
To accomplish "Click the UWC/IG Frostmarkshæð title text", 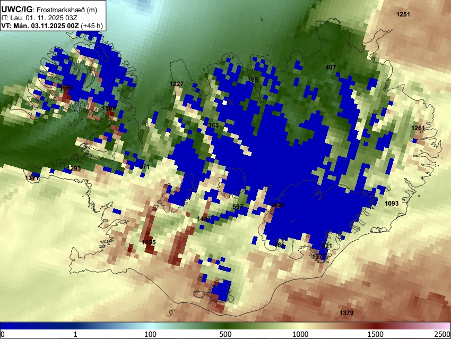I will point(49,10).
